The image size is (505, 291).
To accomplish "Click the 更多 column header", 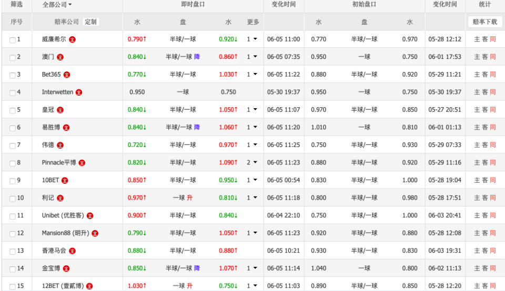I will [x=253, y=22].
